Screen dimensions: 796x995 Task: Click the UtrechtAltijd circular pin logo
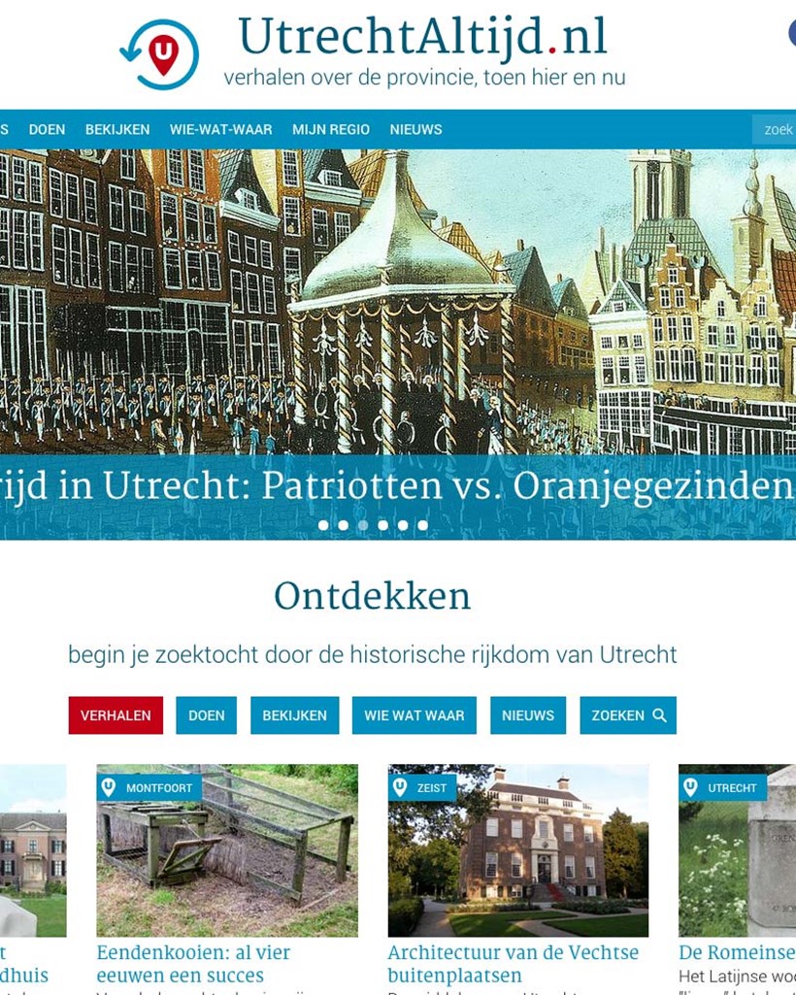click(159, 54)
